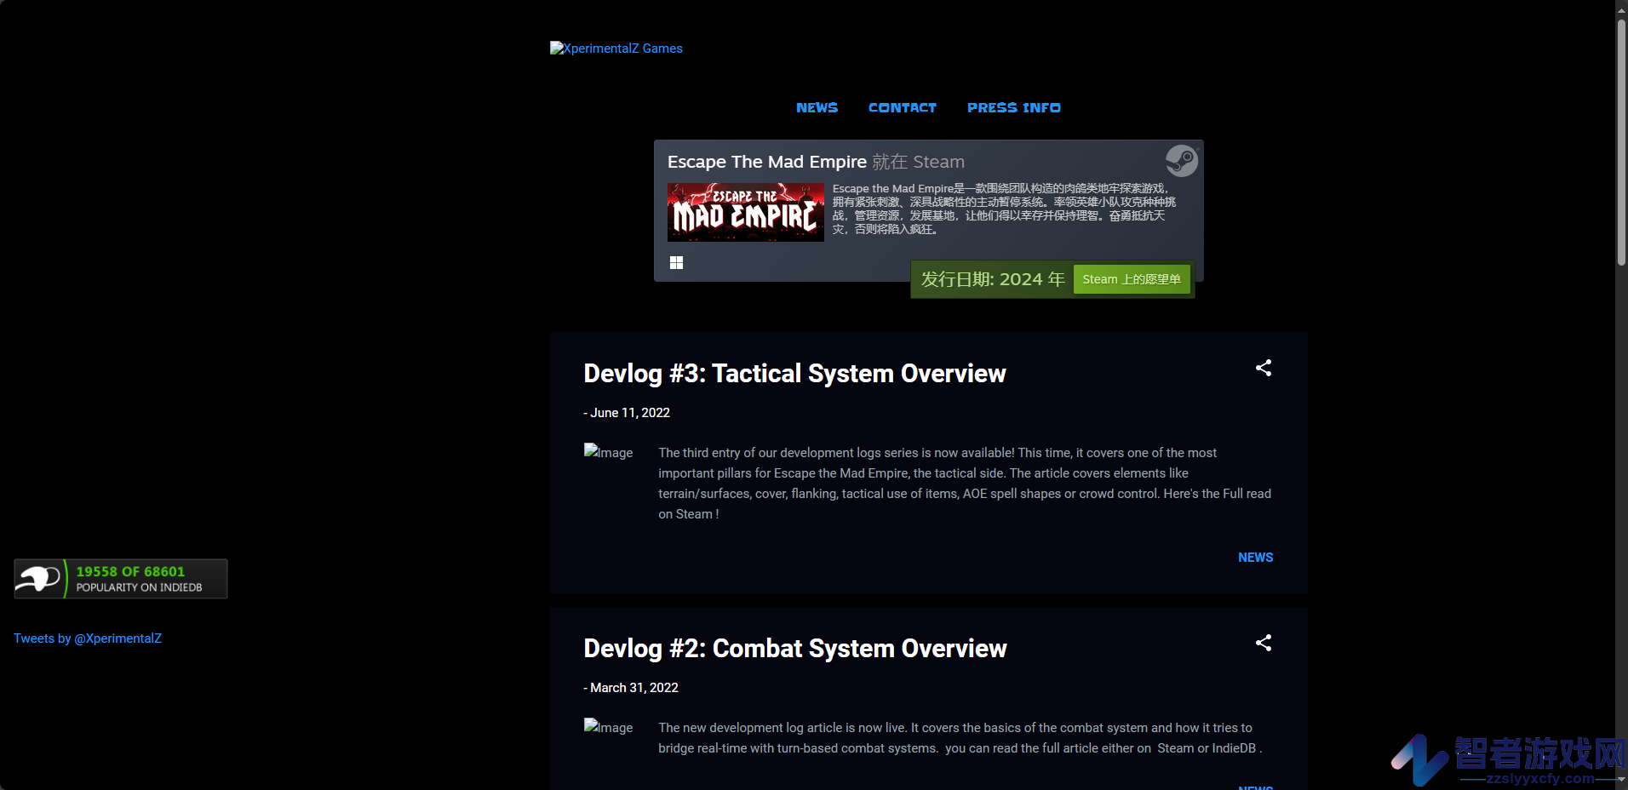Click the Windows platform icon in Steam widget

coord(676,263)
